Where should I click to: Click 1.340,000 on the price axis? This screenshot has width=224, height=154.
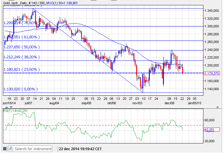point(213,11)
